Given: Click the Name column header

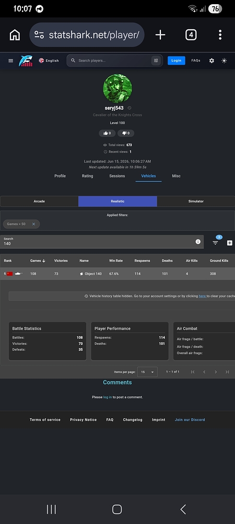Looking at the screenshot, I should tap(84, 260).
